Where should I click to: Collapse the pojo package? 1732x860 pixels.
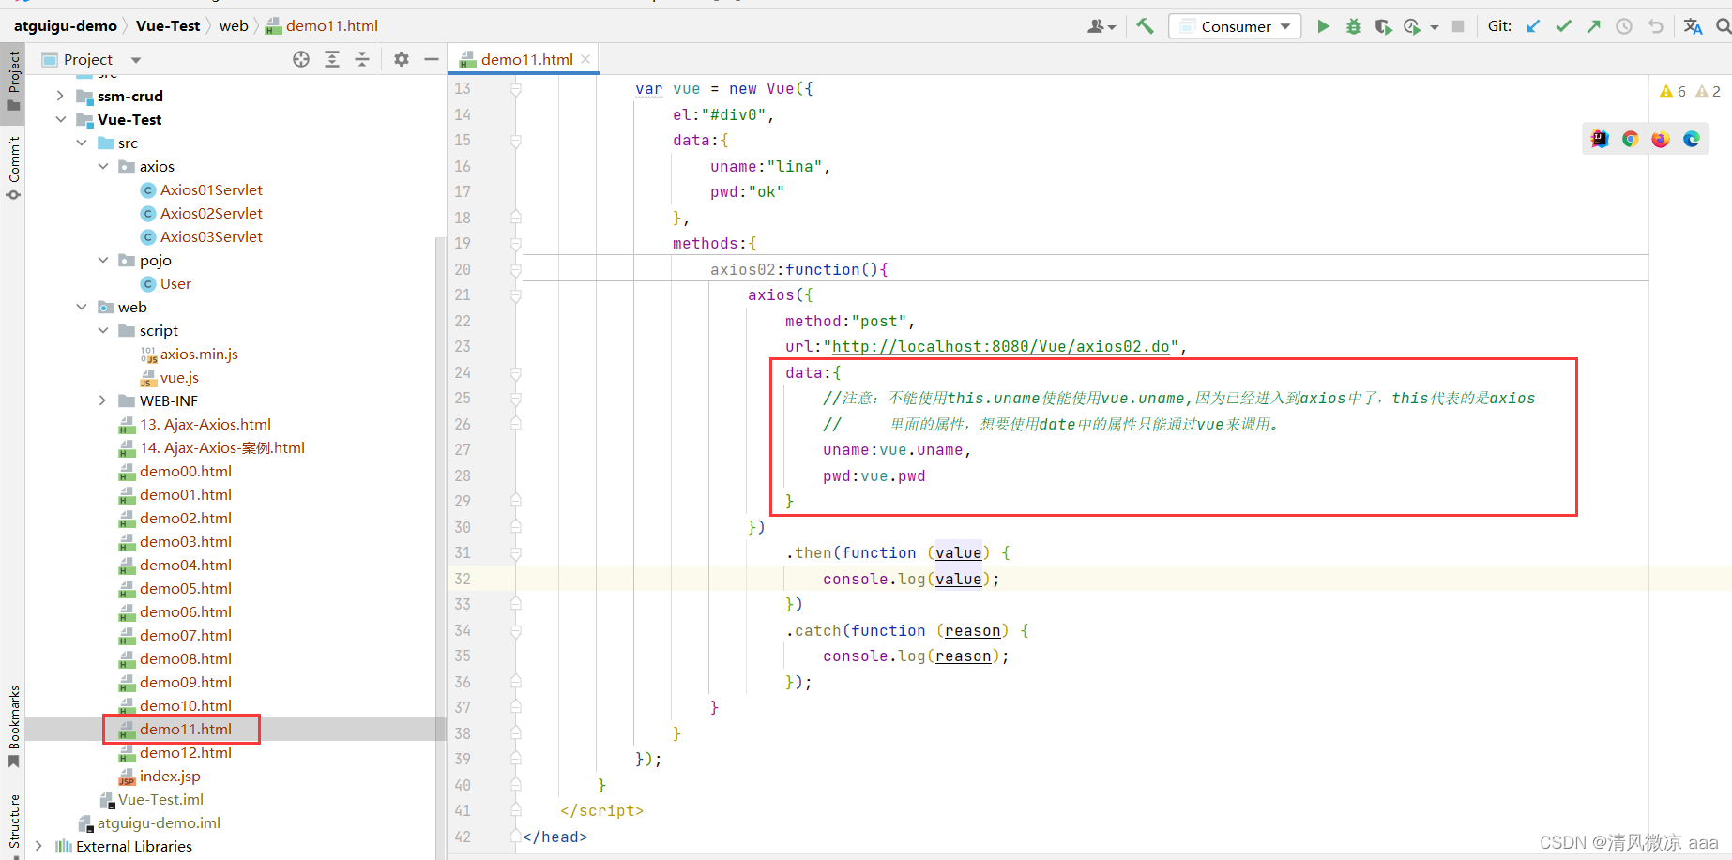pos(103,260)
